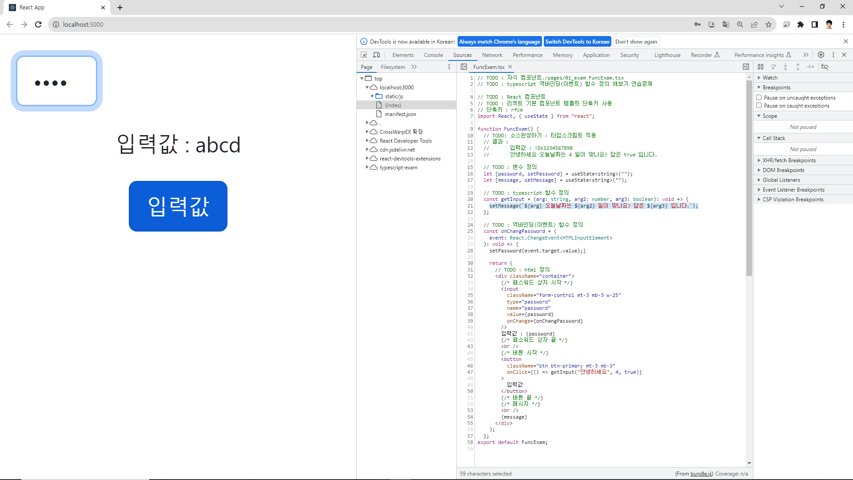Screen dimensions: 853x480
Task: Open the Network tab
Action: [x=492, y=55]
